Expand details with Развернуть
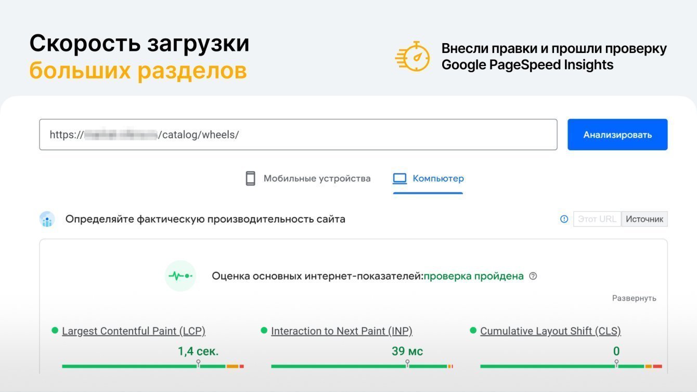Viewport: 697px width, 392px height. click(x=634, y=298)
